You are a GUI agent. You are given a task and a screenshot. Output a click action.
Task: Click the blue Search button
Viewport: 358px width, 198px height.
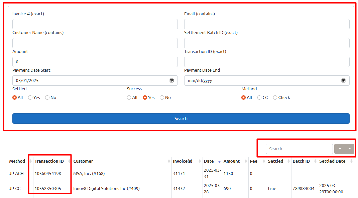[x=181, y=119]
